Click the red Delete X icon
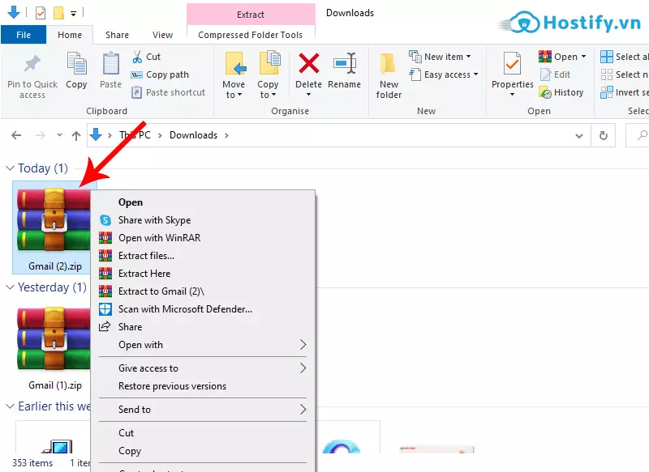 coord(309,64)
